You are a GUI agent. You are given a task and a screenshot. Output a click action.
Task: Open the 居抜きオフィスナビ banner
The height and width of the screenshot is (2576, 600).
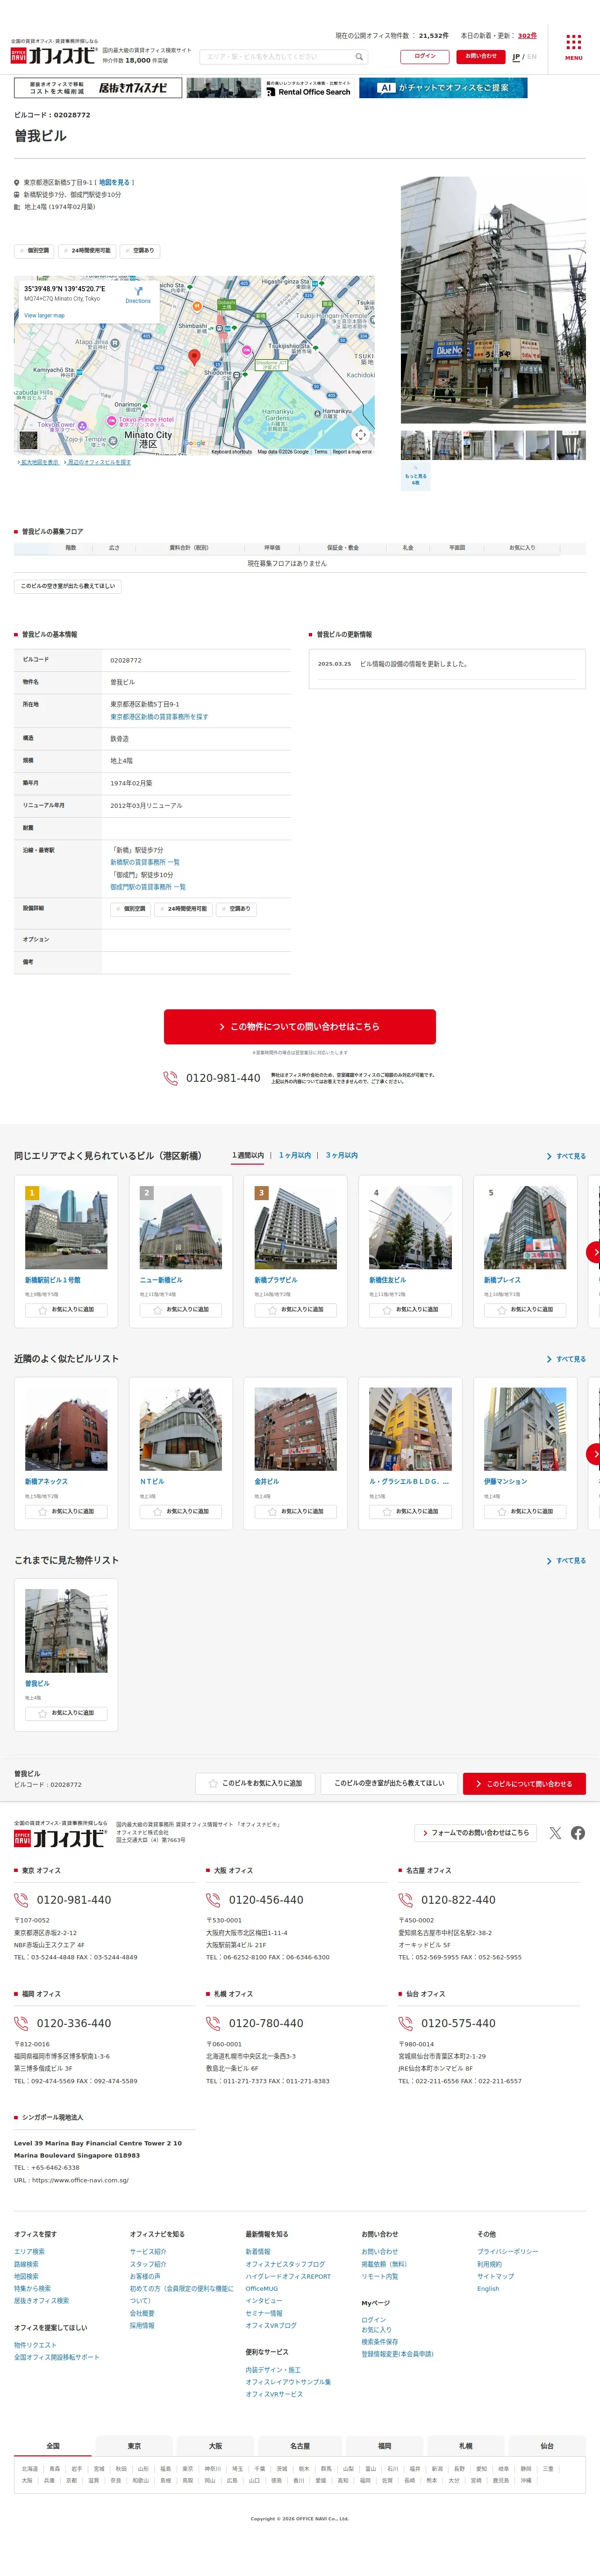coord(98,88)
